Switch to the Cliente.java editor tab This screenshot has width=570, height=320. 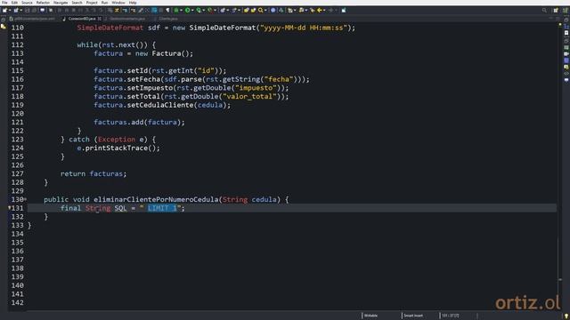click(167, 19)
